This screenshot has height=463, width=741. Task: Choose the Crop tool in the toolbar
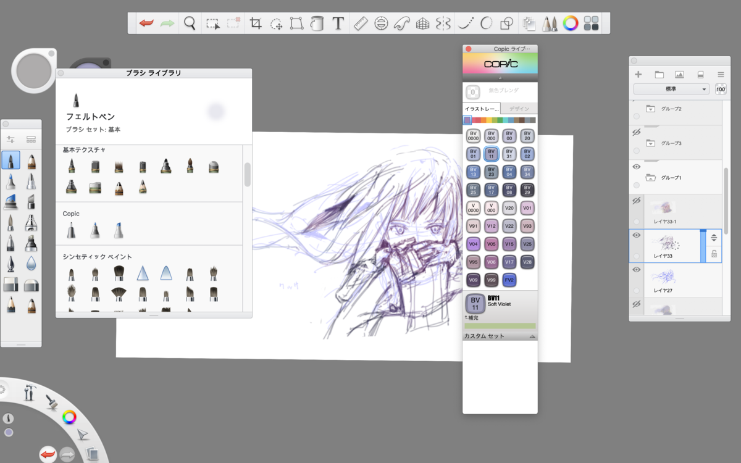click(256, 23)
